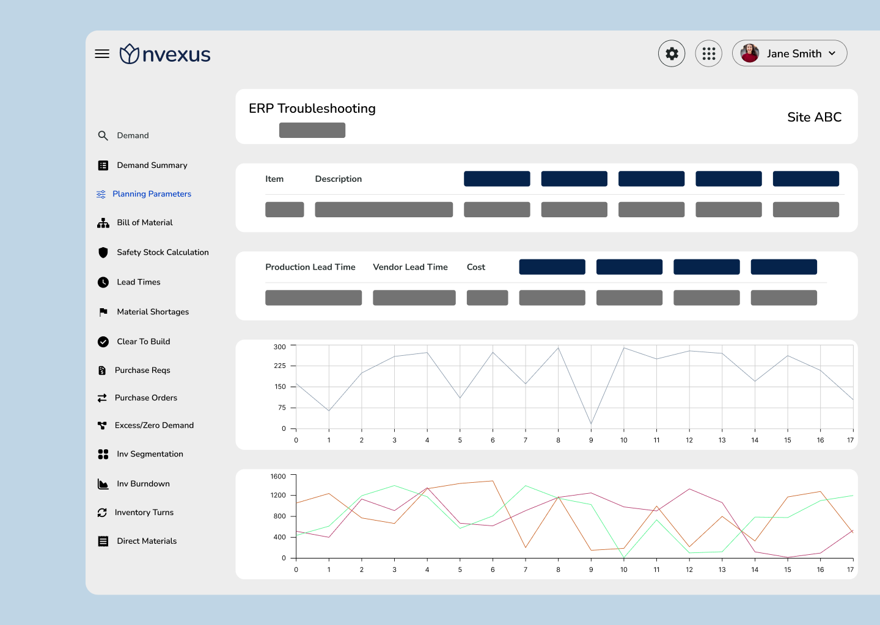View Inv Burndown

point(144,484)
